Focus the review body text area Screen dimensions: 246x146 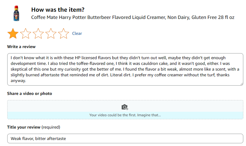tap(125, 69)
